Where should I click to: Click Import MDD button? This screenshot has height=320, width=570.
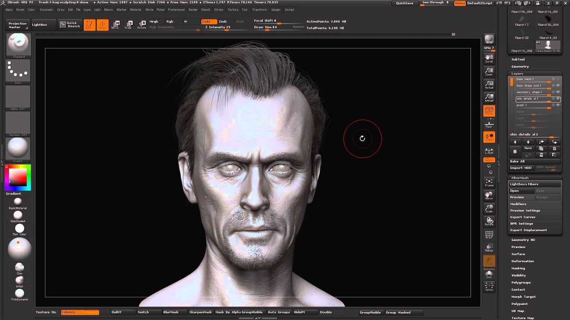point(521,168)
